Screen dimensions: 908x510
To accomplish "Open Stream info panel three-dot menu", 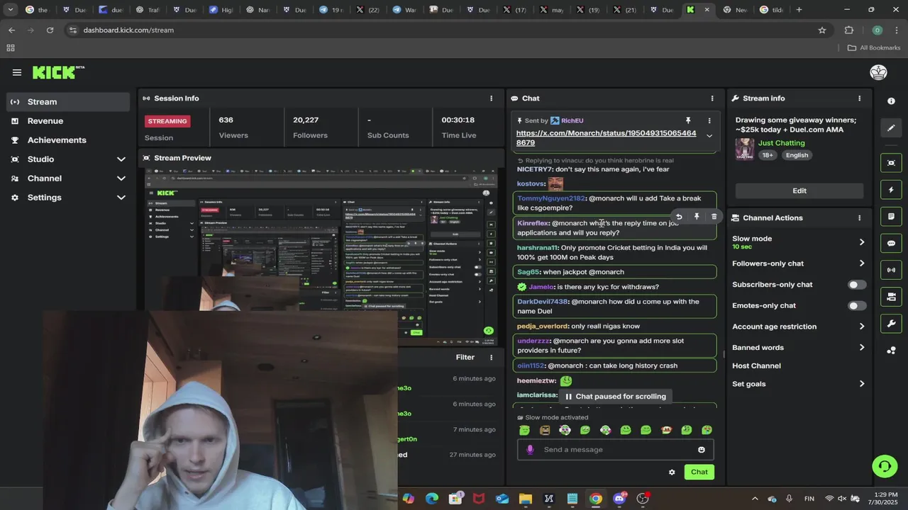I will pos(859,98).
